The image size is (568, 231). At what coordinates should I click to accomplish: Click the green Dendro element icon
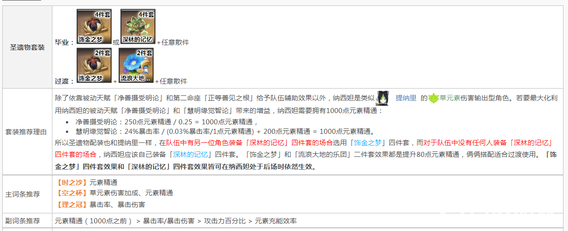coord(433,98)
